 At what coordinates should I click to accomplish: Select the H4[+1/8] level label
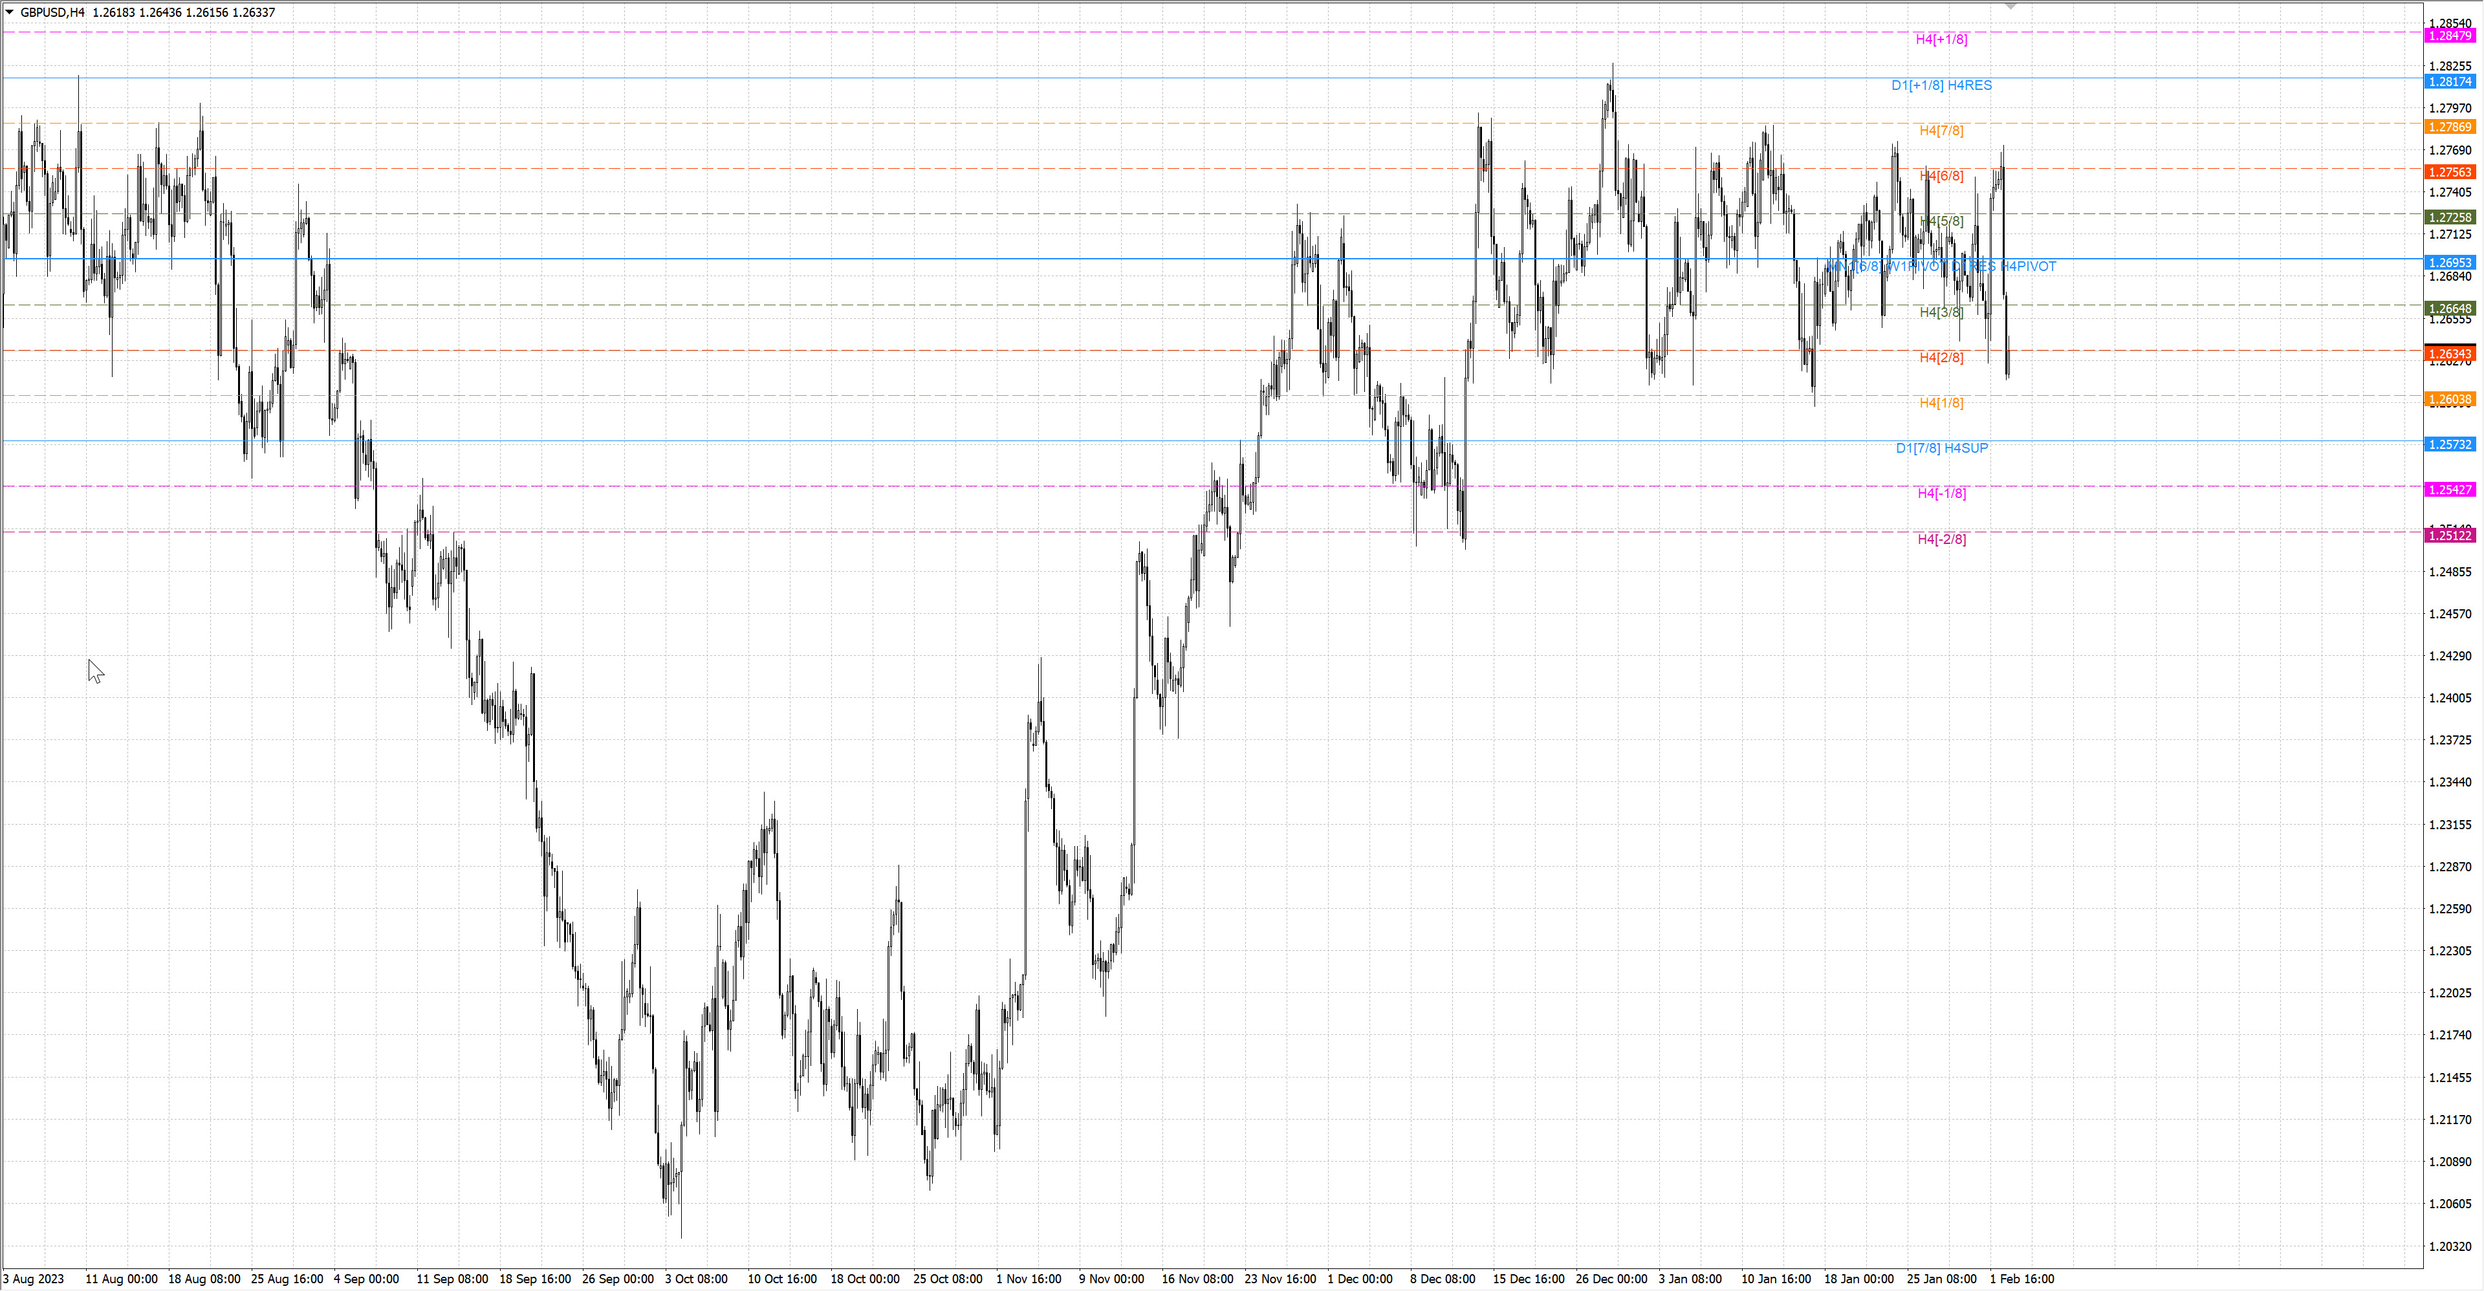[x=1941, y=39]
